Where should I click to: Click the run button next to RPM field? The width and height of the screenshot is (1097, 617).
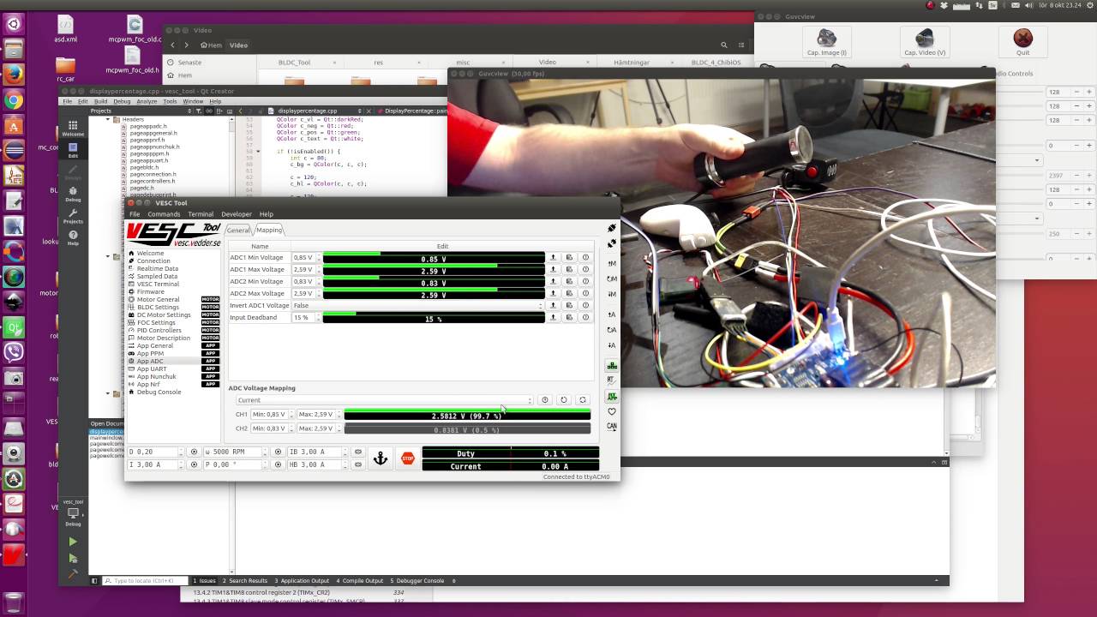[278, 452]
